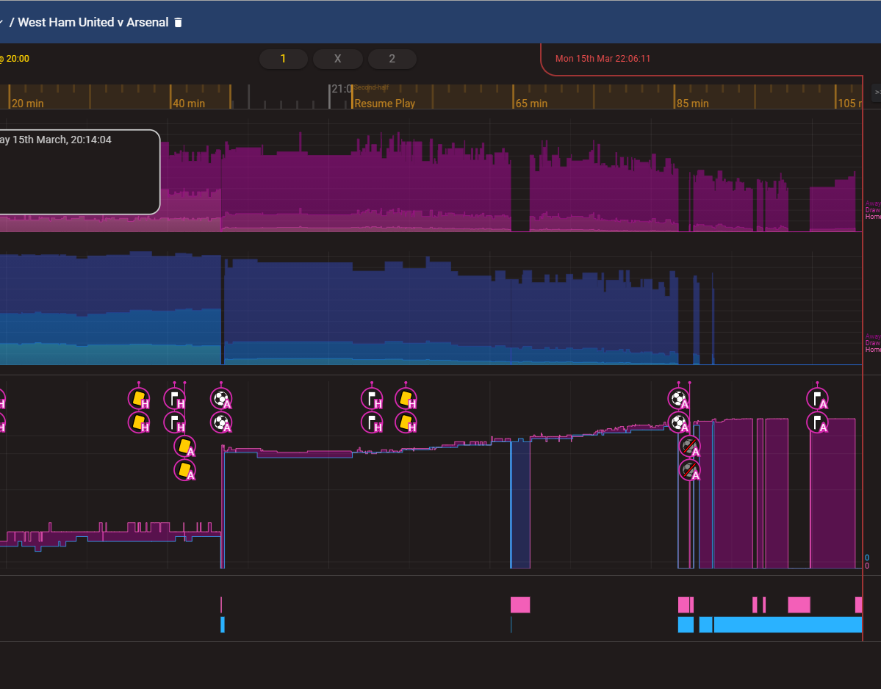Click the '40 min' timeline marker

[189, 104]
